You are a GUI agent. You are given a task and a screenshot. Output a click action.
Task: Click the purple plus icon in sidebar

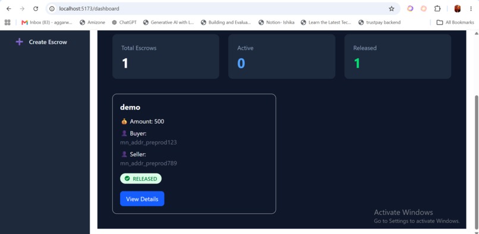[x=19, y=42]
